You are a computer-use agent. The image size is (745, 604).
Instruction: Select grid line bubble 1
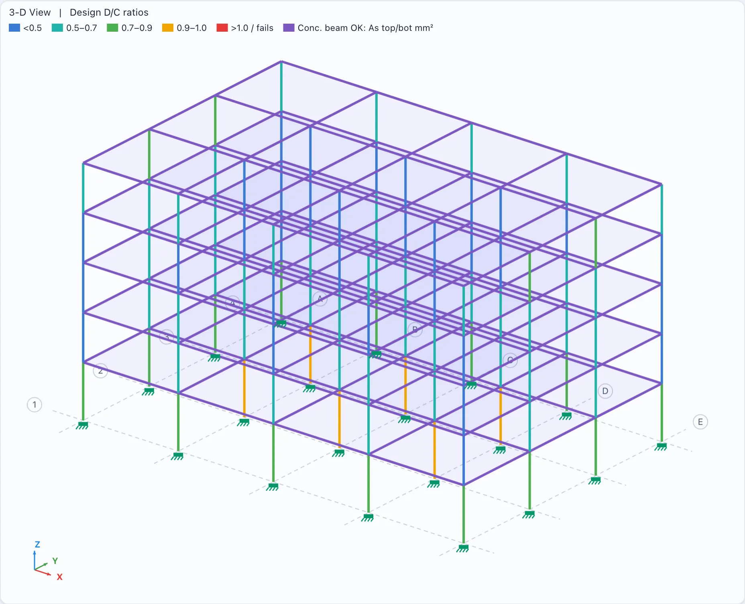click(x=35, y=405)
